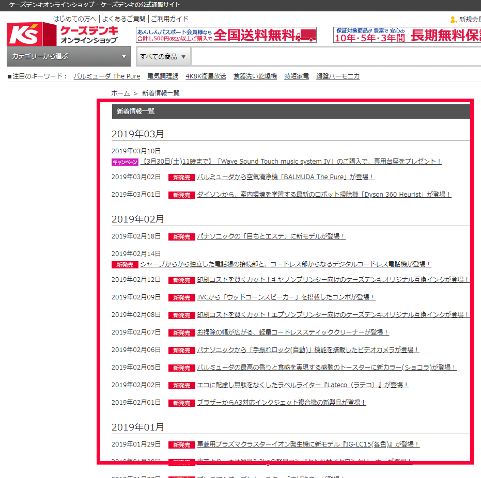Screen dimensions: 481x478
Task: Open the long-term free warranty banner
Action: pos(407,35)
